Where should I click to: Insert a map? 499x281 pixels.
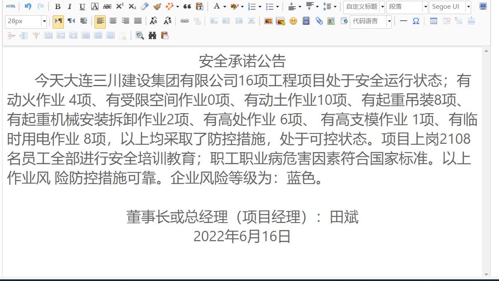tap(331, 21)
